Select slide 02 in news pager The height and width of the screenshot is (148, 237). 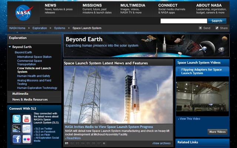click(x=72, y=143)
